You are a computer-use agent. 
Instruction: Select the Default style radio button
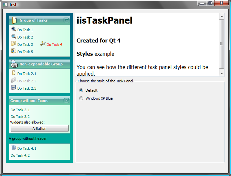point(81,90)
